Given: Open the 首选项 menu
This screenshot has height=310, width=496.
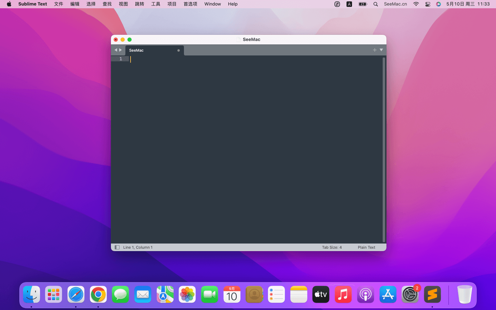Looking at the screenshot, I should 190,4.
